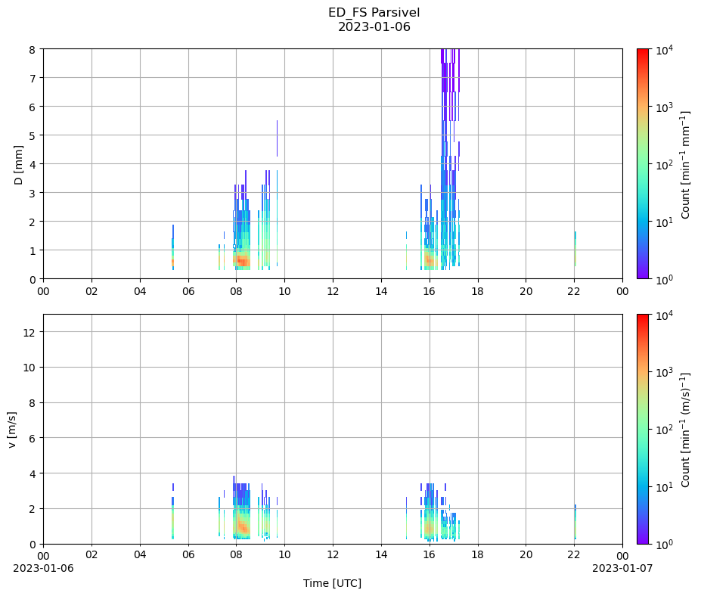The image size is (701, 596).
Task: Click the bottom colorbar's 10¹ tick label
Action: tap(664, 486)
